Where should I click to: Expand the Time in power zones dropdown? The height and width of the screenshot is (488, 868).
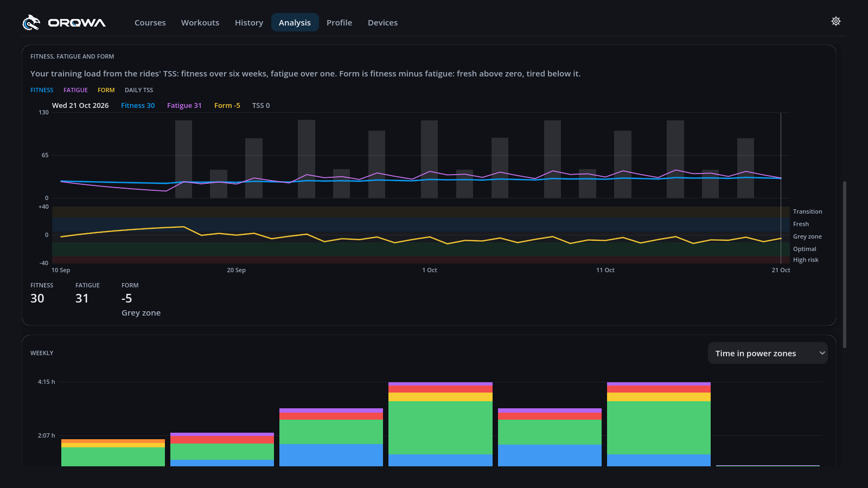click(768, 353)
